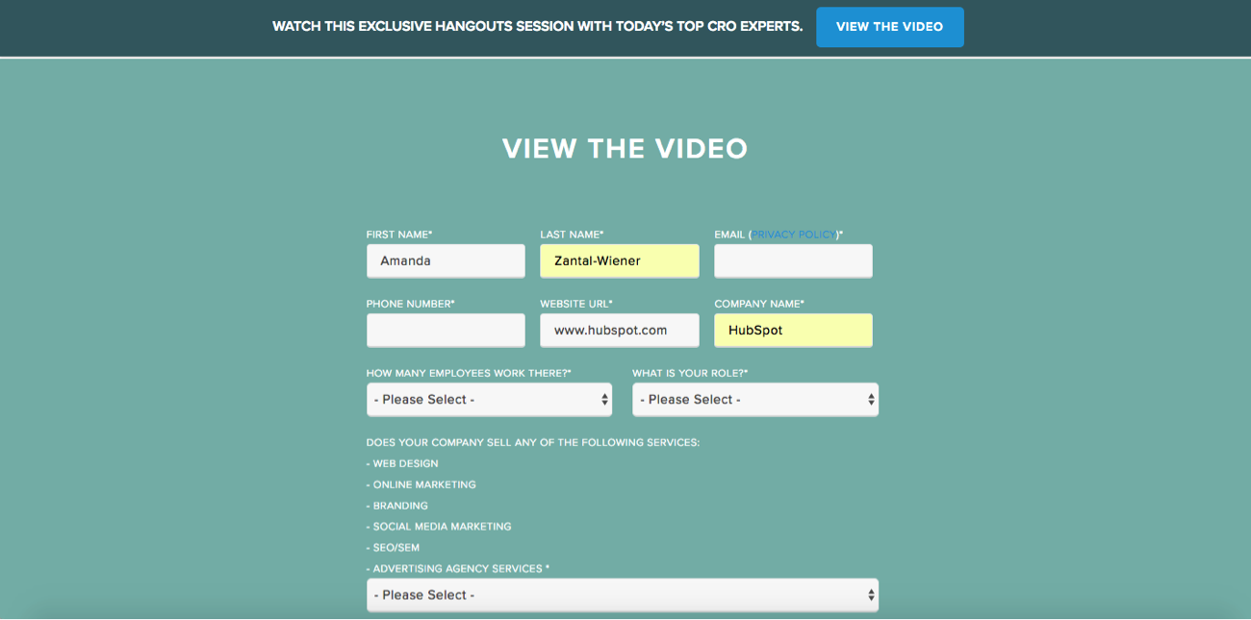This screenshot has height=620, width=1251.
Task: Click the '- SOCIAL MEDIA MARKETING' line
Action: (x=439, y=527)
